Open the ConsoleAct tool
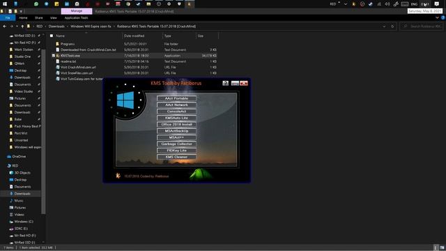Image resolution: width=446 pixels, height=251 pixels. click(x=176, y=112)
